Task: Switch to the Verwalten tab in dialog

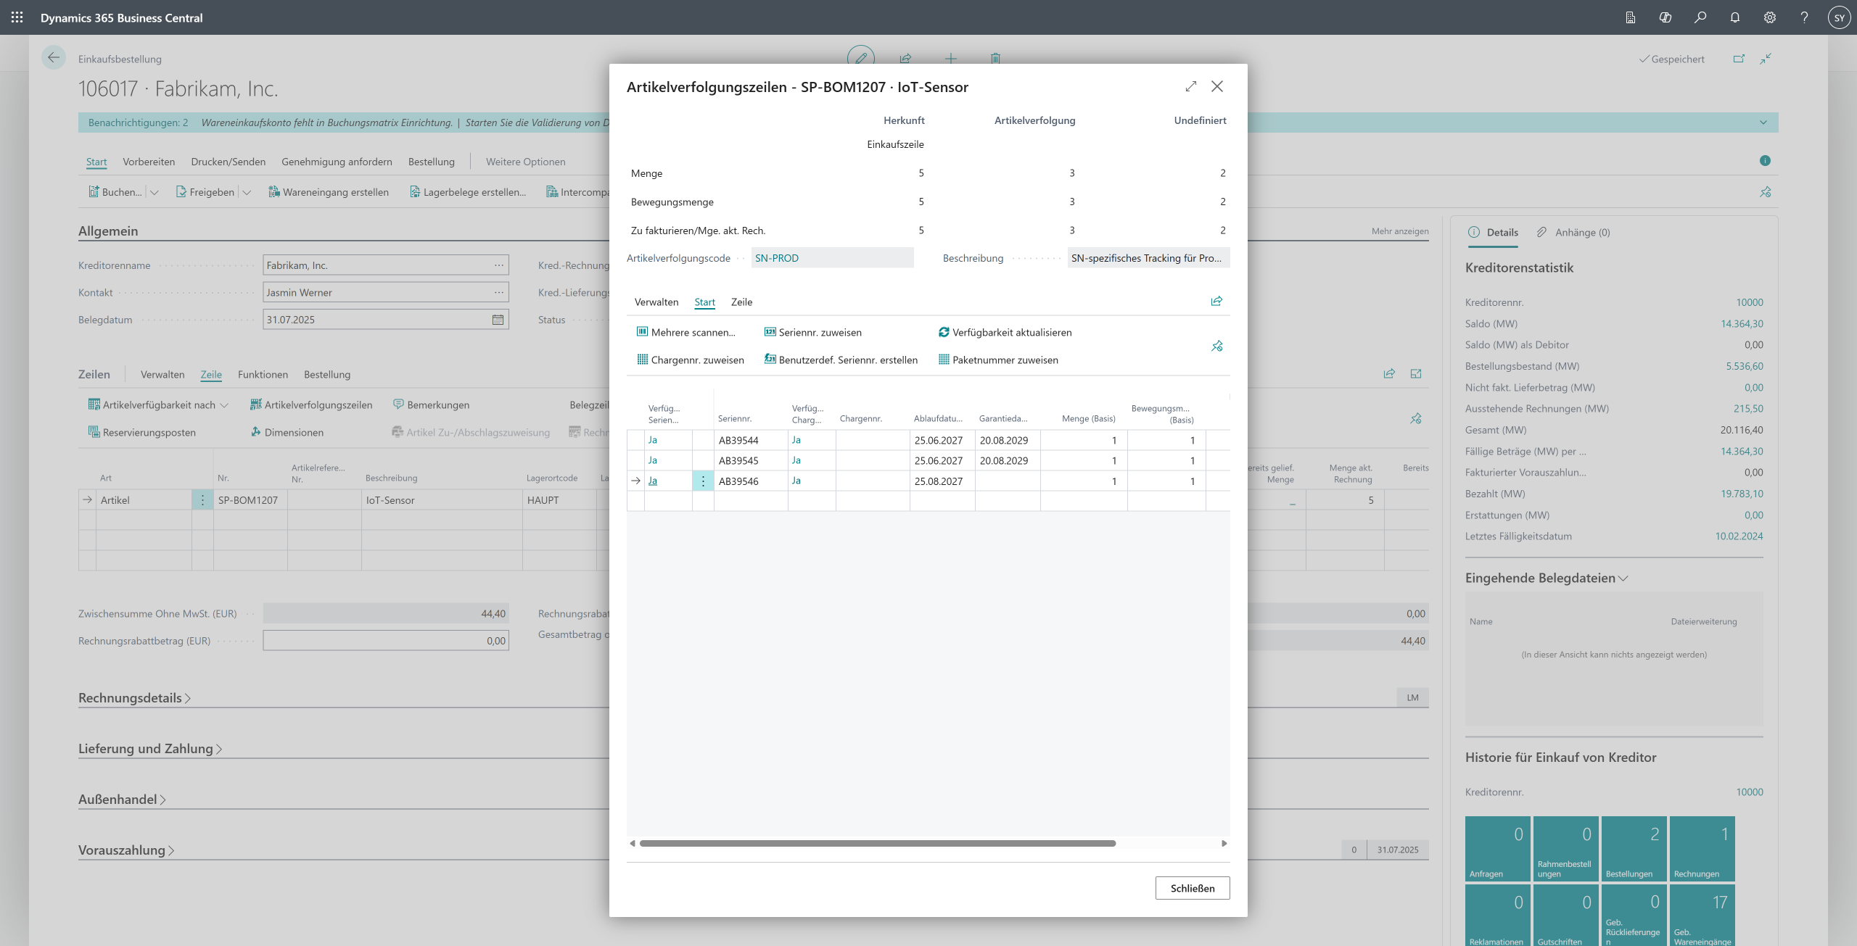Action: (656, 302)
